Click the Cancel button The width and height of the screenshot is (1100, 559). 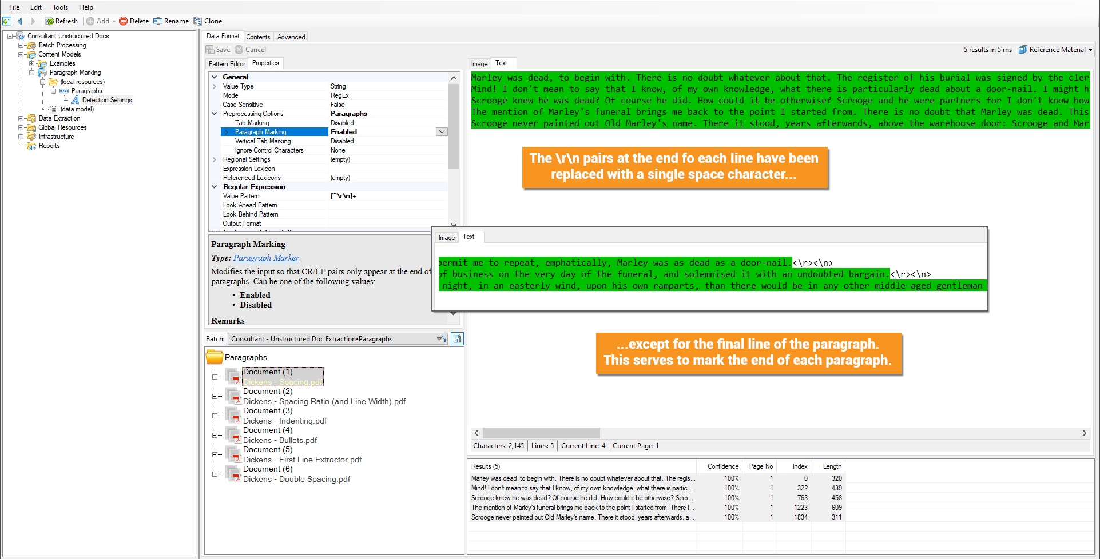[x=251, y=50]
